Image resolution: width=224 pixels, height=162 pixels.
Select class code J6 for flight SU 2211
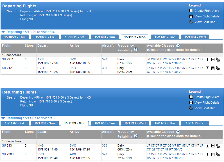[x=149, y=60]
